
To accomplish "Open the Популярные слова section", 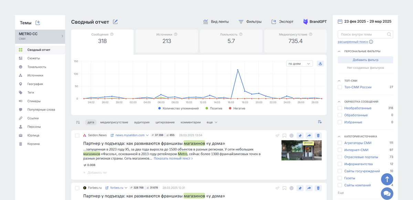I will (40, 109).
